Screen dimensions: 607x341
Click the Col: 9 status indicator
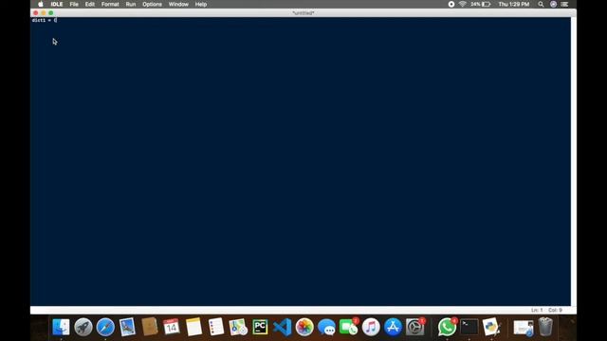[555, 310]
